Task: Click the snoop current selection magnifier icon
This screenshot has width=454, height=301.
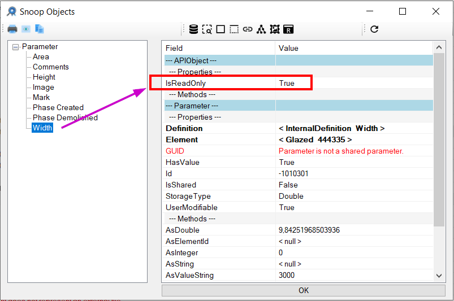Action: [x=207, y=29]
